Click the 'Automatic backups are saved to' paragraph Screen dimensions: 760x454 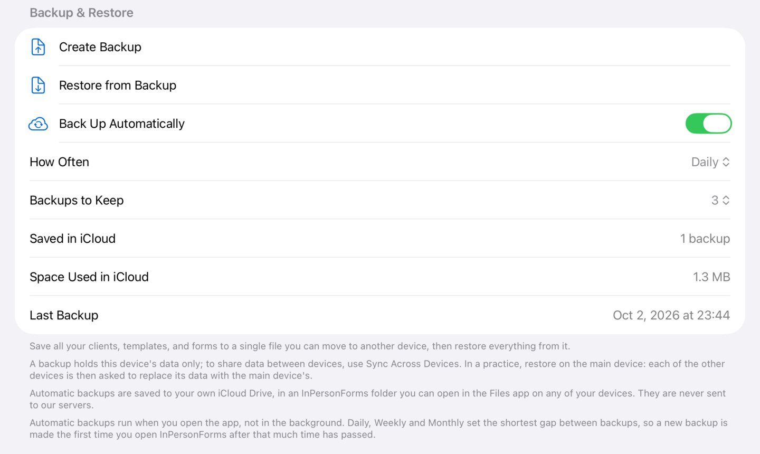[x=378, y=399]
